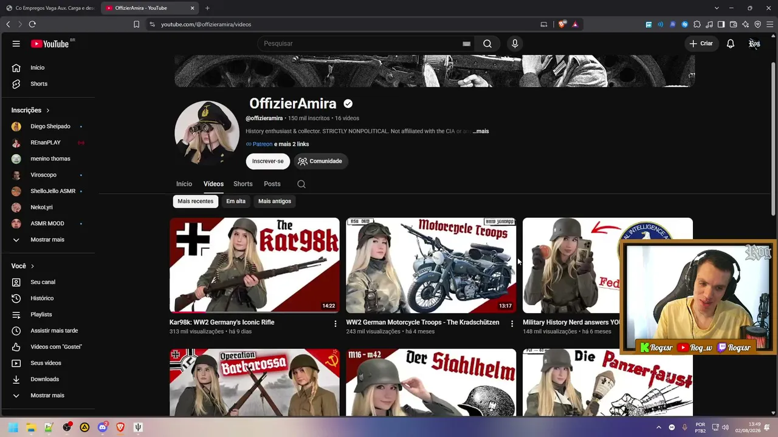The height and width of the screenshot is (437, 778).
Task: Subscribe with the Inscrever-se button
Action: pyautogui.click(x=268, y=161)
